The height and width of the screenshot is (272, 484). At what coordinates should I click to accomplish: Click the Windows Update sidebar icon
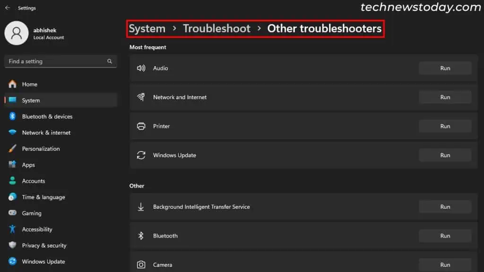pyautogui.click(x=12, y=261)
